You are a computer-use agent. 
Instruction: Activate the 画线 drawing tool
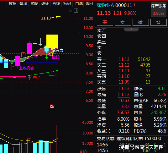click(x=56, y=4)
